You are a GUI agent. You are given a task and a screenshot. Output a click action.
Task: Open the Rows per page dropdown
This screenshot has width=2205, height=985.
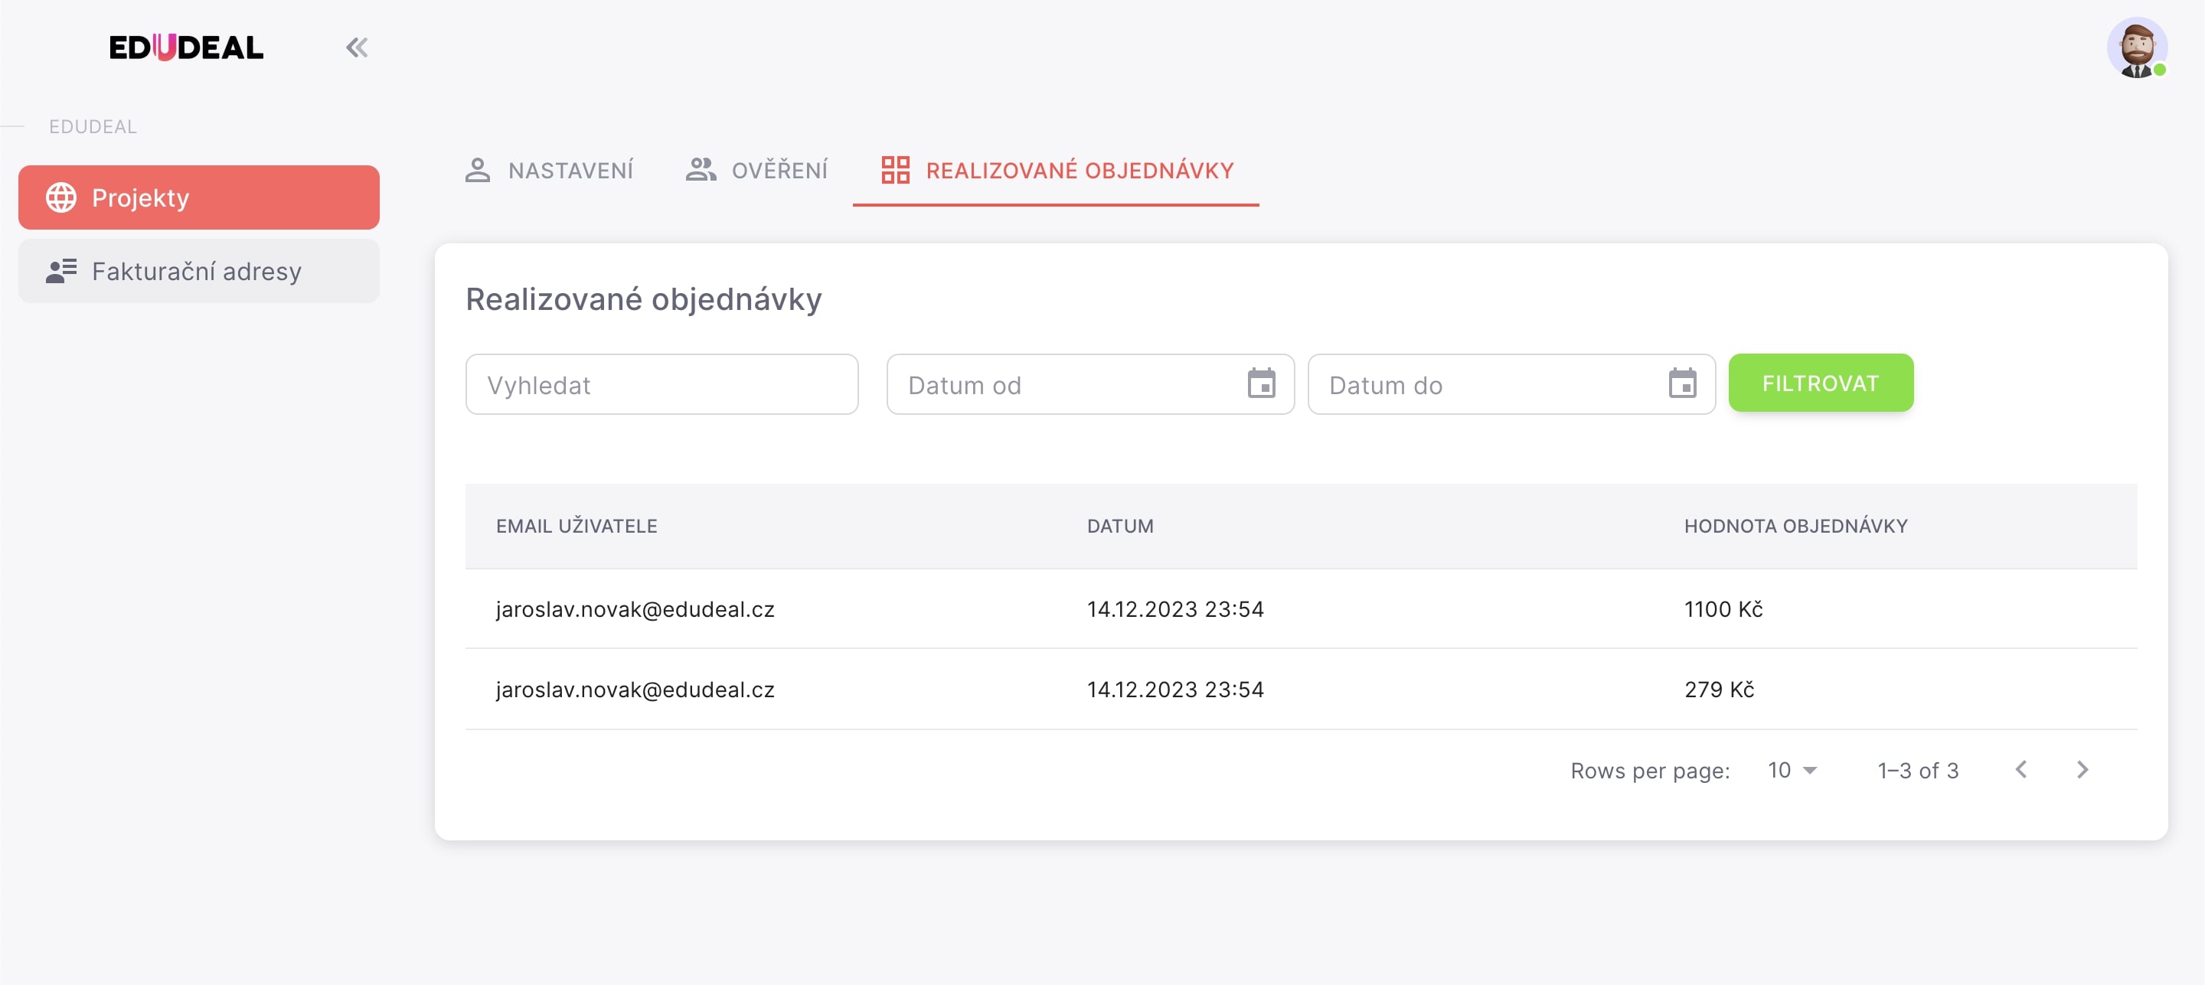click(1792, 770)
